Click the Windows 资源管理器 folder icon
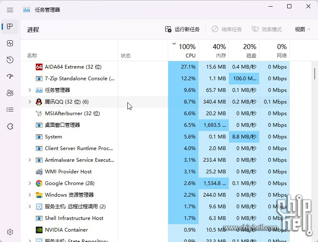Viewport: 318px width, 242px height. click(x=39, y=195)
